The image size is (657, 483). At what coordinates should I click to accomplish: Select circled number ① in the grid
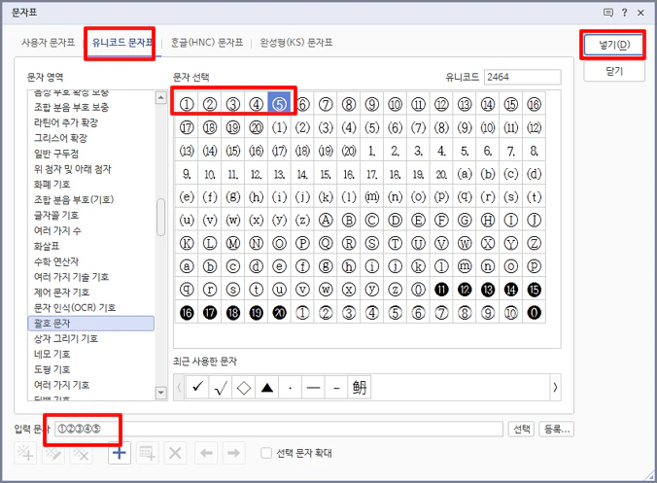click(x=187, y=104)
